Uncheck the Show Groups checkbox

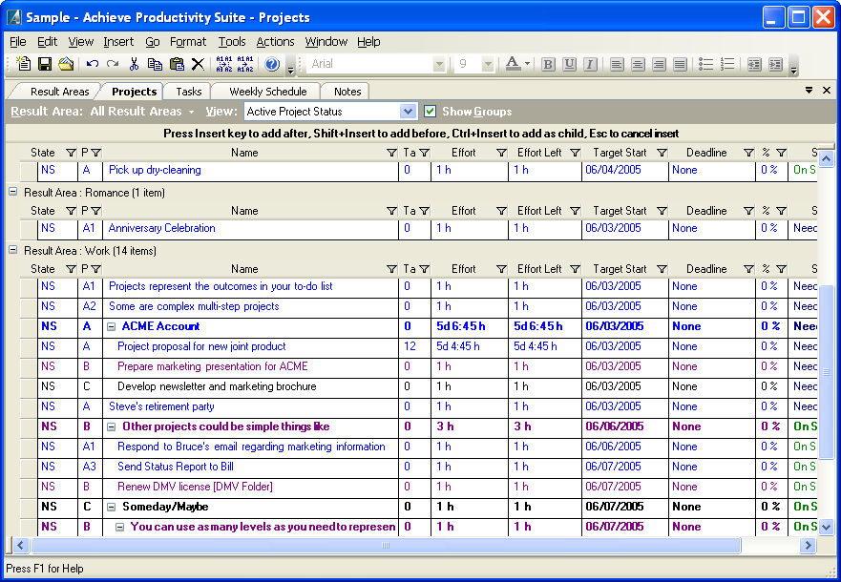point(430,111)
